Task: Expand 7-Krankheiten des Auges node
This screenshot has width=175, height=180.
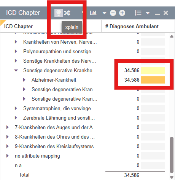Action: coord(7,127)
